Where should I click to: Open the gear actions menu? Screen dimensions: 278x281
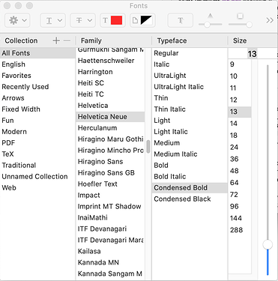(x=17, y=20)
